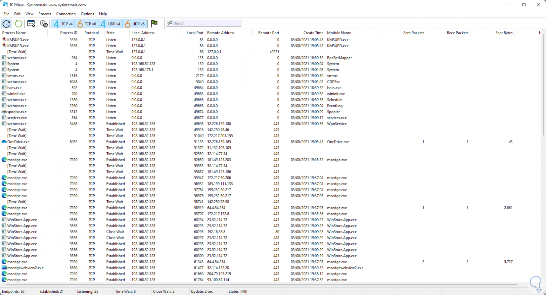Click the gear icon in the toolbar
Image resolution: width=546 pixels, height=295 pixels.
point(44,24)
